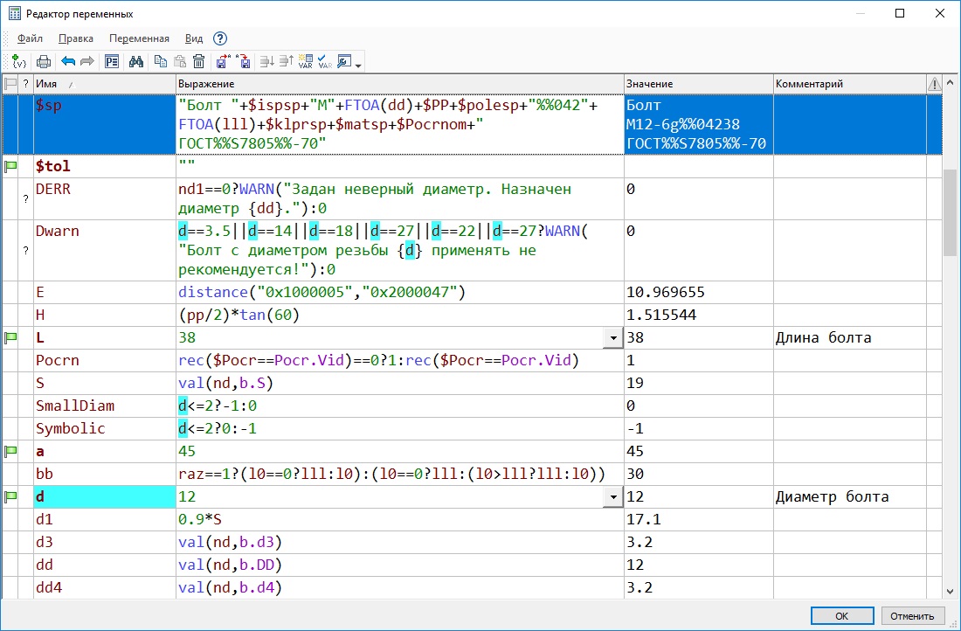This screenshot has height=631, width=961.
Task: Open the dropdown for d expression 12
Action: pyautogui.click(x=613, y=496)
